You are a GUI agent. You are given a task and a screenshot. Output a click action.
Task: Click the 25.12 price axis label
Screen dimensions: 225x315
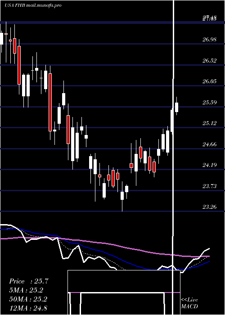point(210,123)
